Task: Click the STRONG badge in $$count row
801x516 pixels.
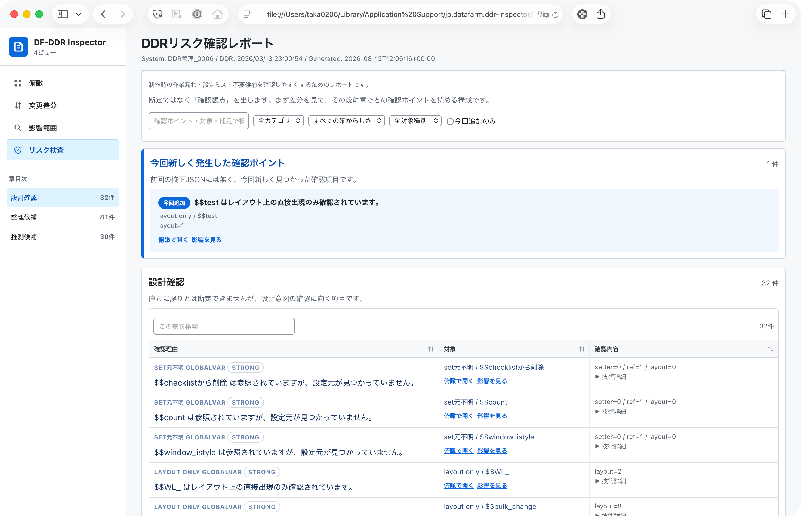Action: (x=245, y=402)
